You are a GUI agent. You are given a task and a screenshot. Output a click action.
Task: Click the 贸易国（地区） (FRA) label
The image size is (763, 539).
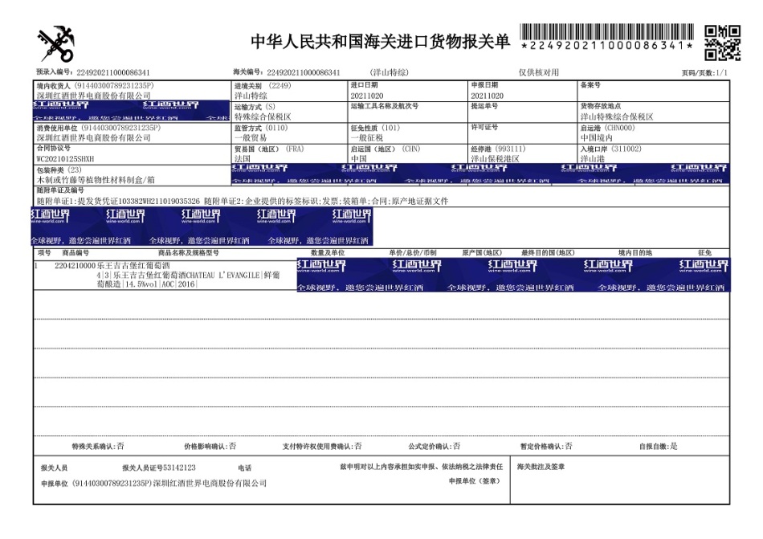click(x=270, y=149)
